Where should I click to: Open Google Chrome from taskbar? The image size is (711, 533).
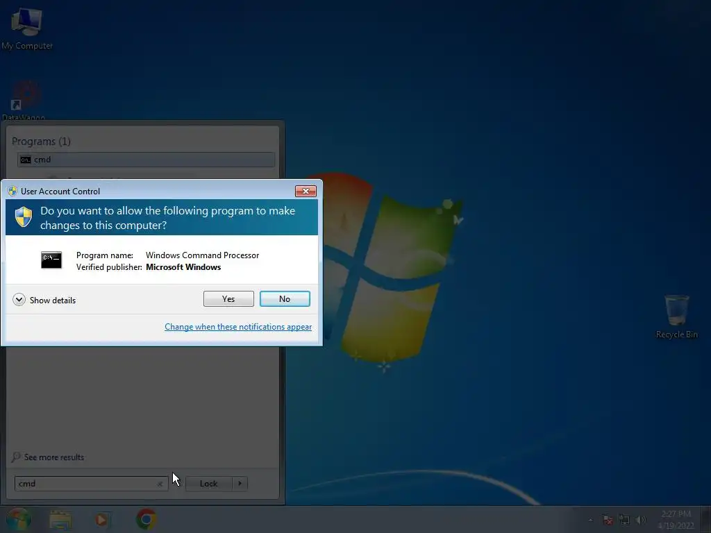coord(146,519)
